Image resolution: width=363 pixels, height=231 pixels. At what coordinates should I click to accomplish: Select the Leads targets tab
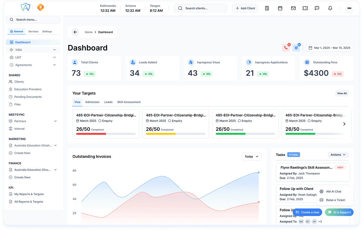point(108,102)
